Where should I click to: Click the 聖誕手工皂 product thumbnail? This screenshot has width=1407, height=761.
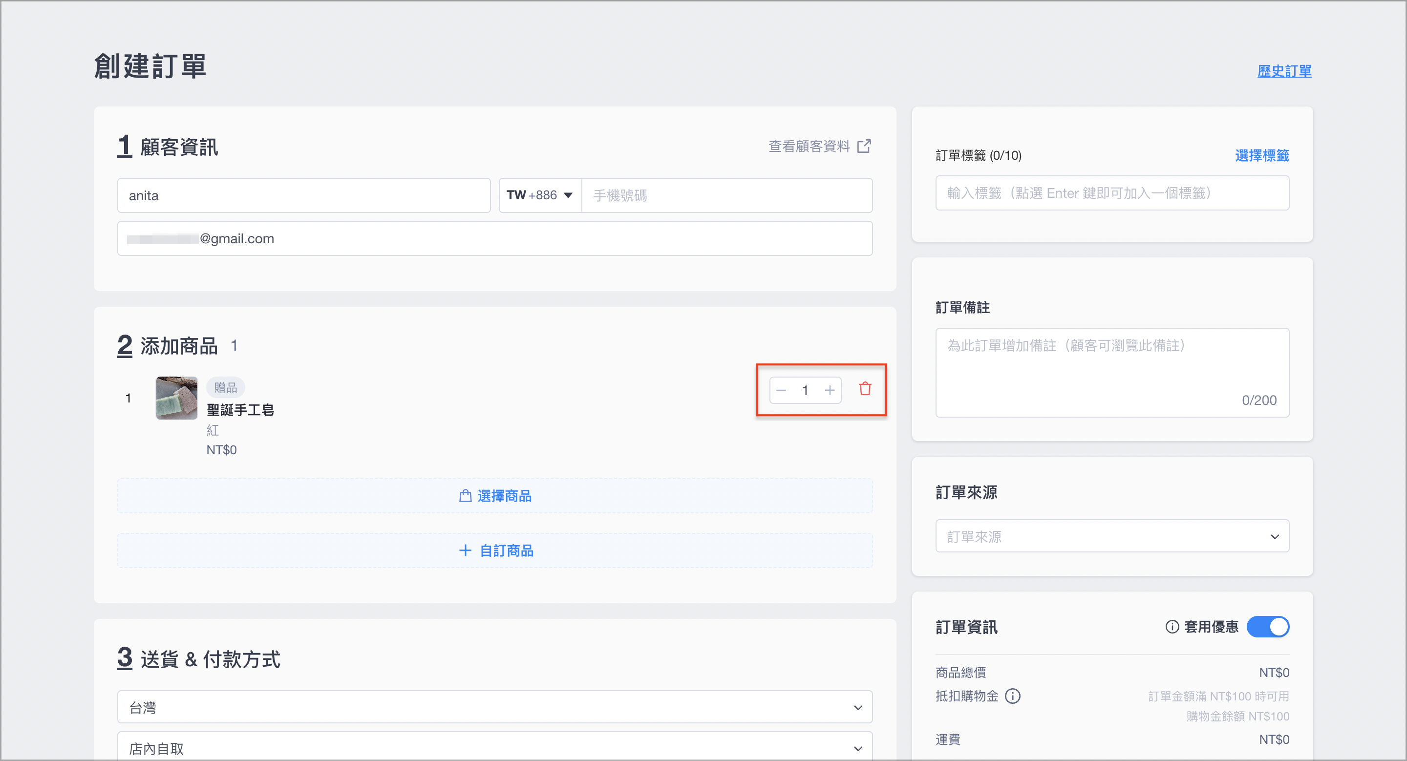[176, 398]
